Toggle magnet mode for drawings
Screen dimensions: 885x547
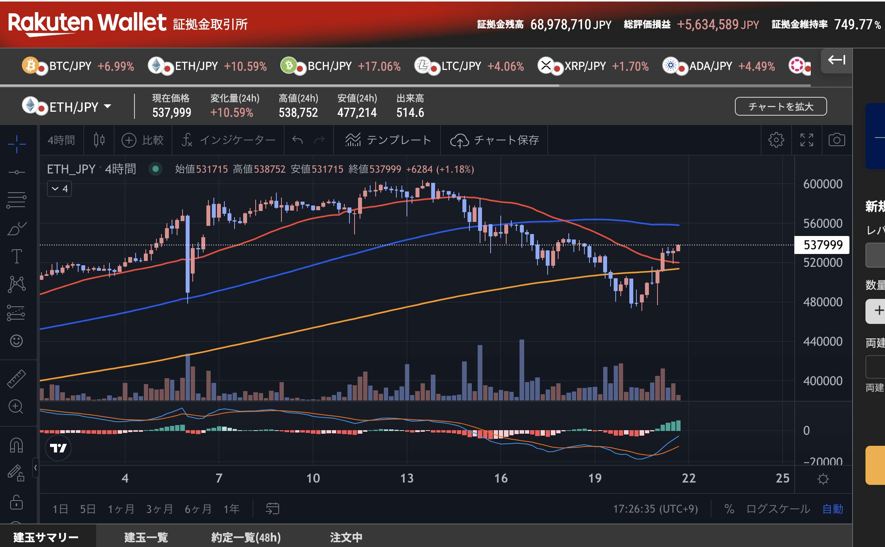(x=16, y=445)
